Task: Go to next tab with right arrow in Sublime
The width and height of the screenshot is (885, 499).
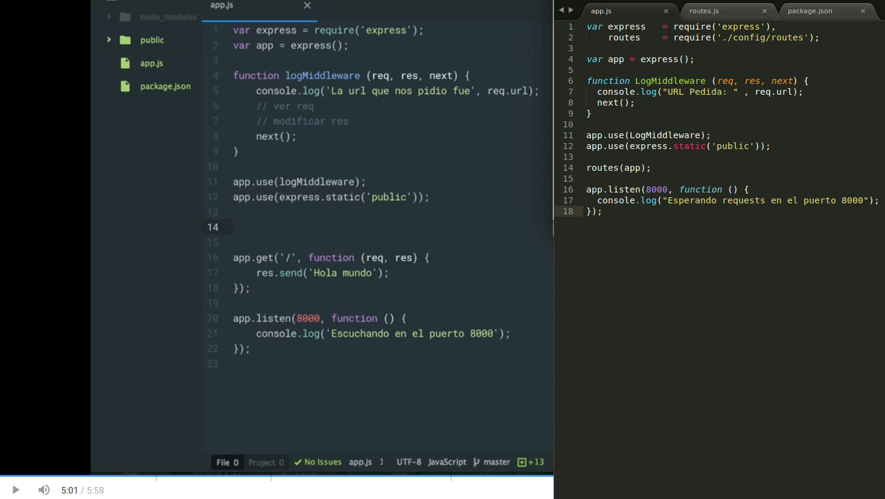Action: coord(571,10)
